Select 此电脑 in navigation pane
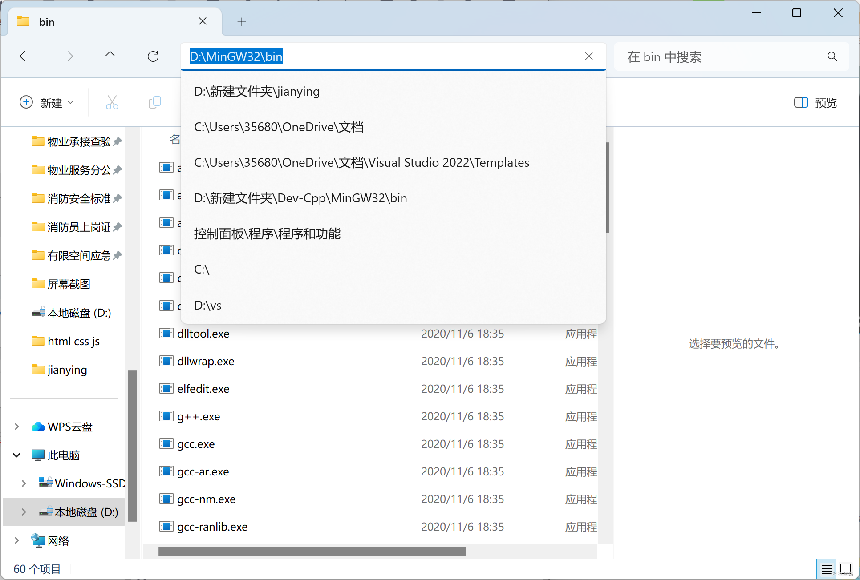Image resolution: width=860 pixels, height=580 pixels. coord(56,455)
